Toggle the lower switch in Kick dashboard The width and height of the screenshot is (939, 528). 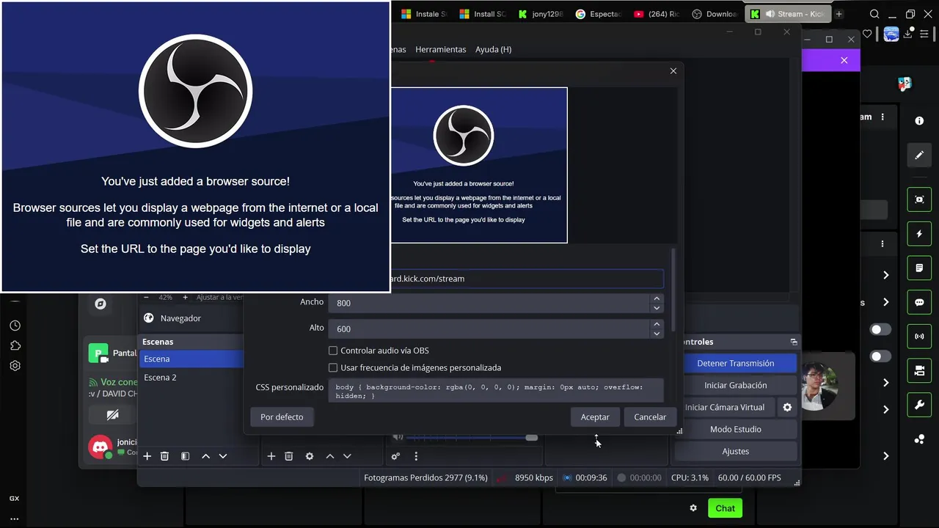point(880,356)
